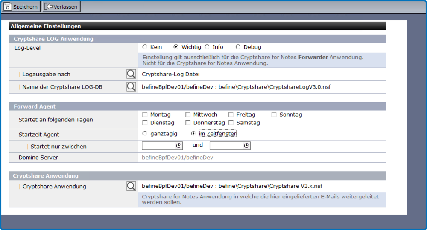Choose im Zeitfenster option
The width and height of the screenshot is (427, 230).
click(193, 133)
